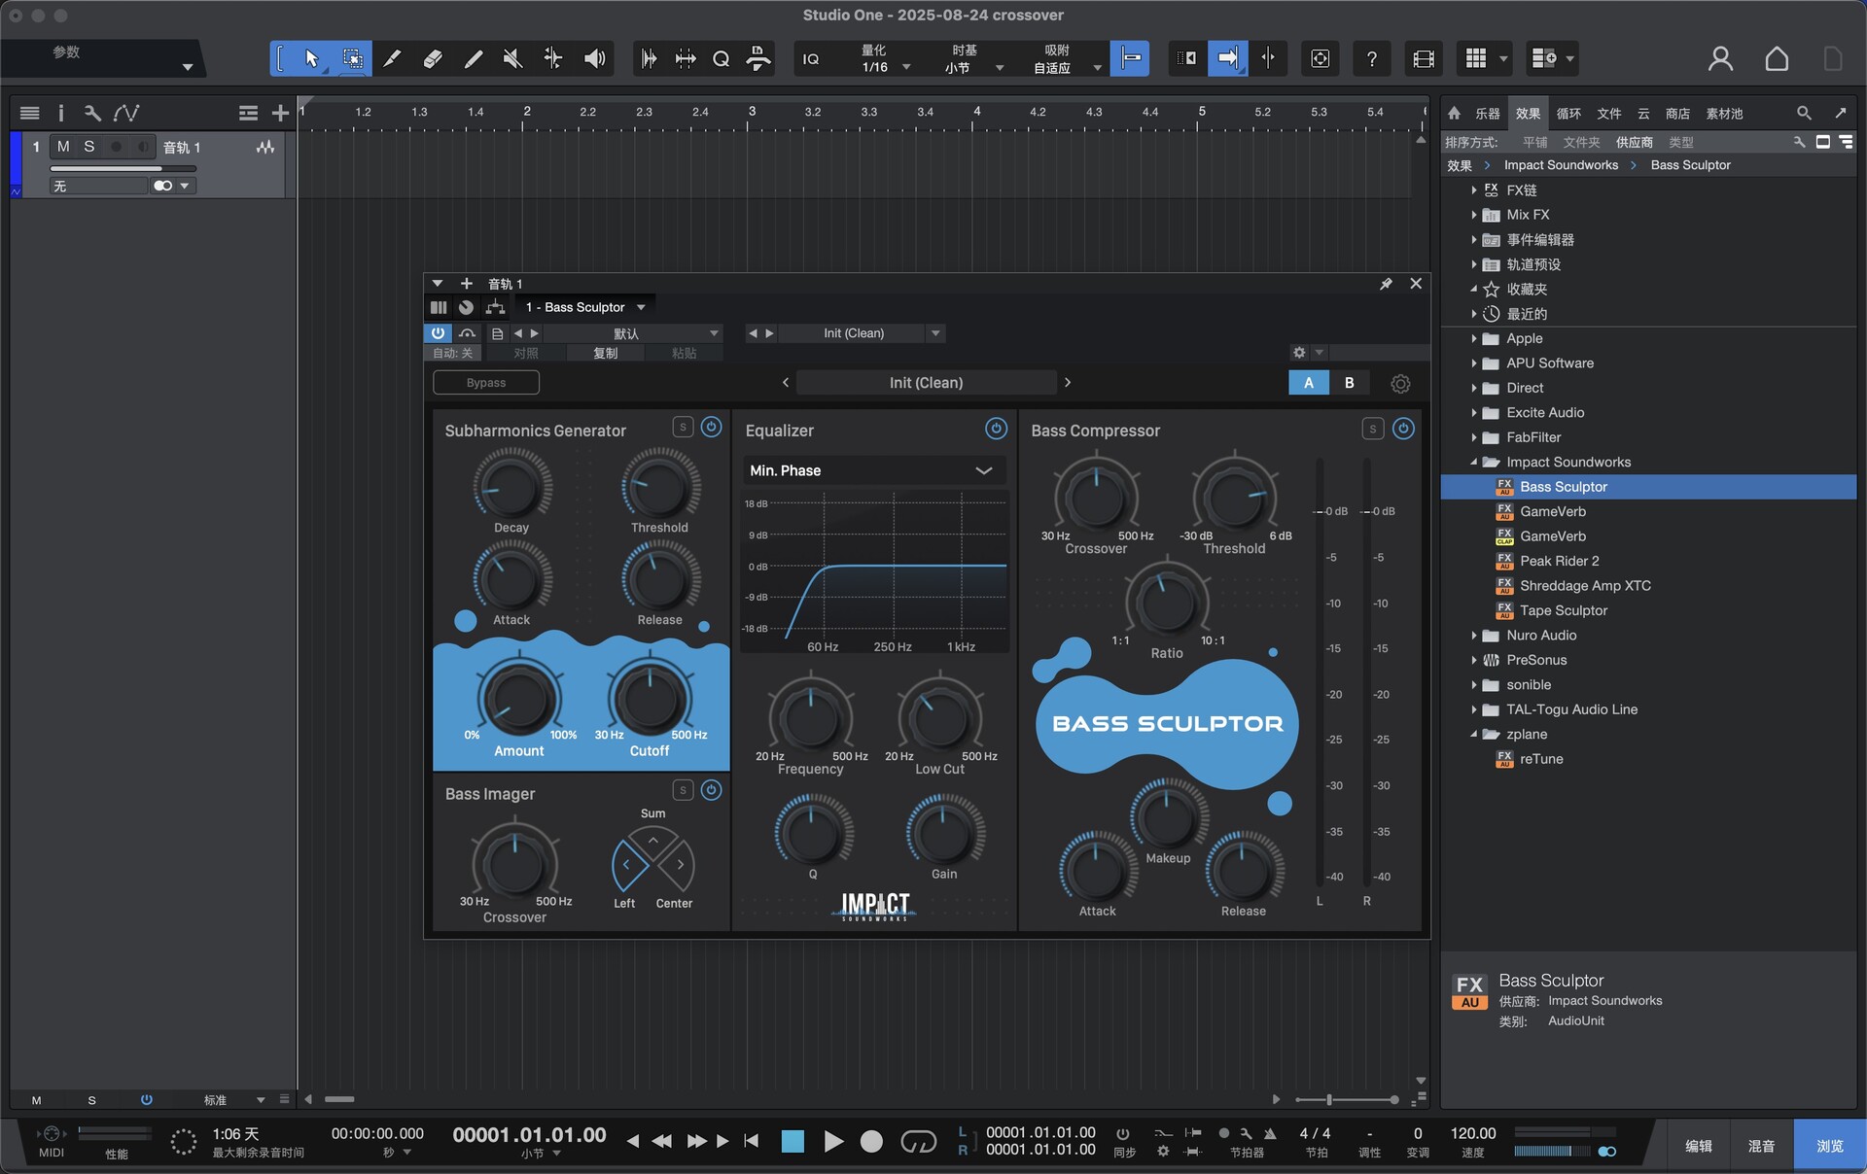The height and width of the screenshot is (1174, 1867).
Task: Click the Record button in transport
Action: (x=871, y=1141)
